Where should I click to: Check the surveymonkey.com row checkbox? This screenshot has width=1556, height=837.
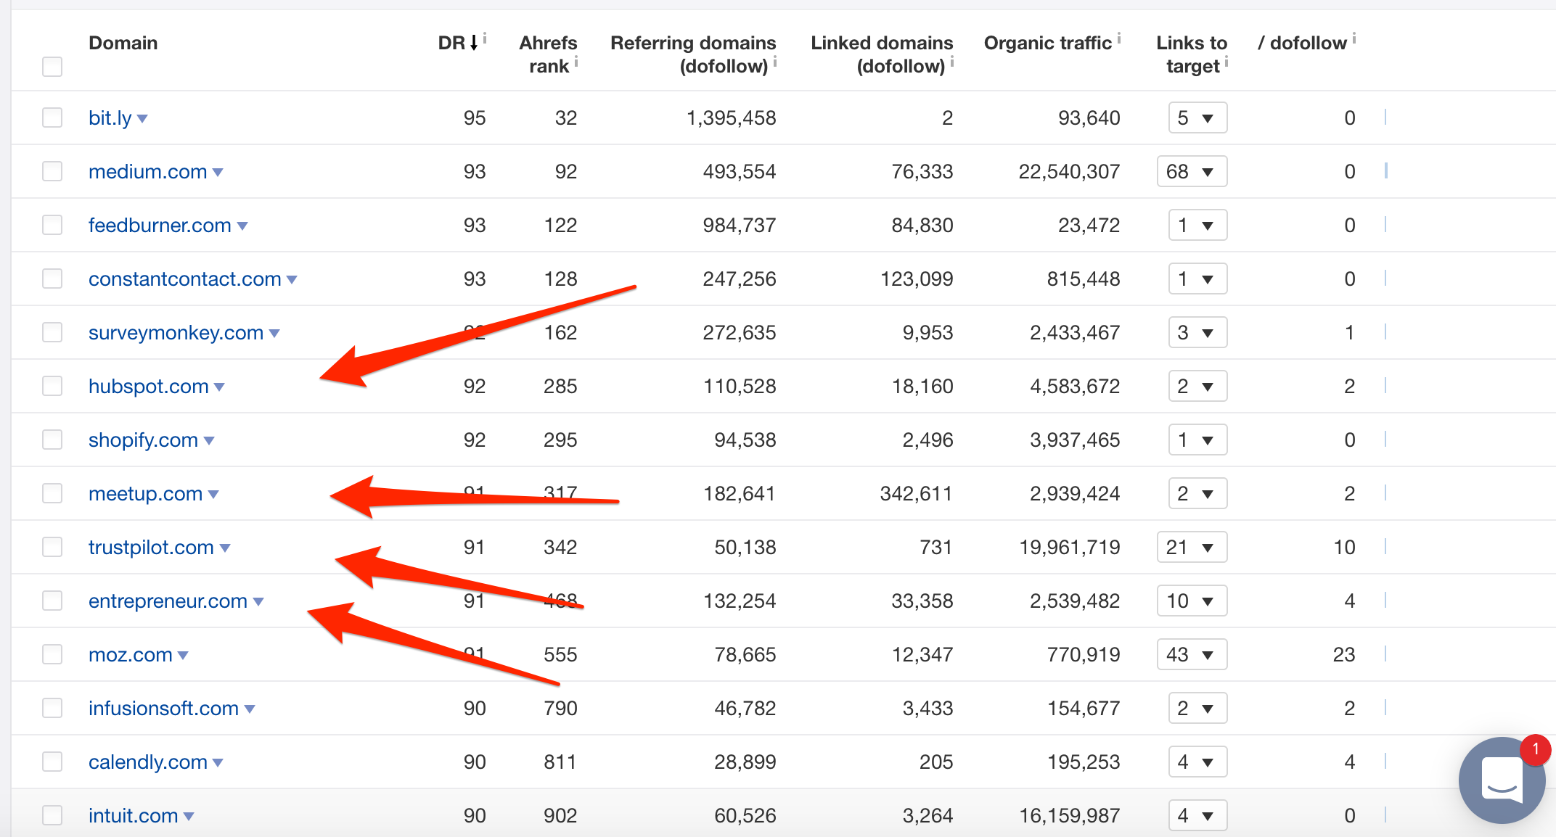tap(52, 332)
